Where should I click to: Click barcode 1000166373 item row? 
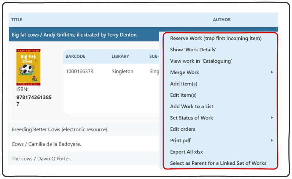point(80,72)
